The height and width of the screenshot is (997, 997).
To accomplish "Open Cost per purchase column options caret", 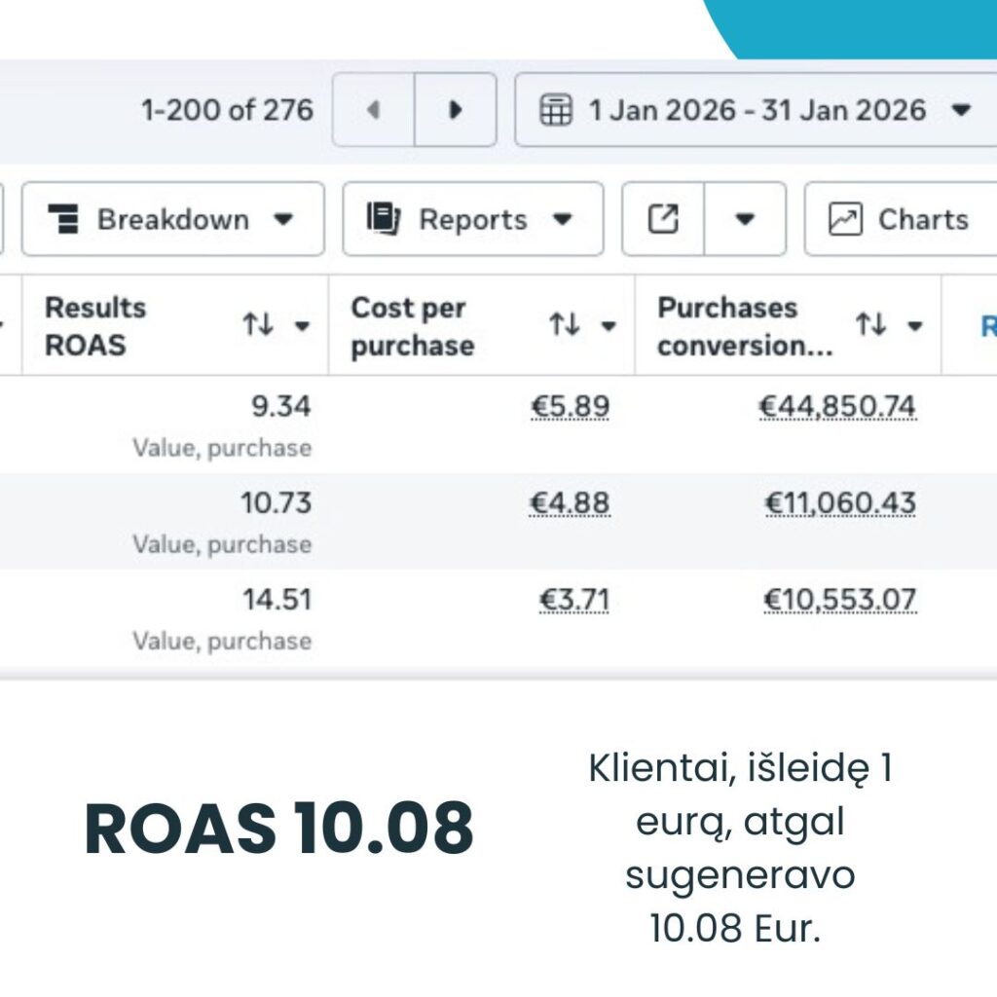I will pyautogui.click(x=609, y=326).
